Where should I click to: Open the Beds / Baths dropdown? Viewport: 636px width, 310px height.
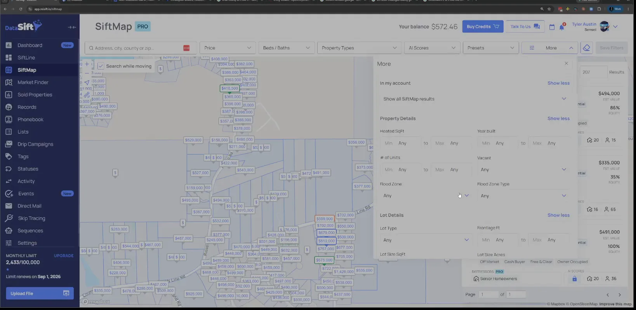tap(286, 48)
